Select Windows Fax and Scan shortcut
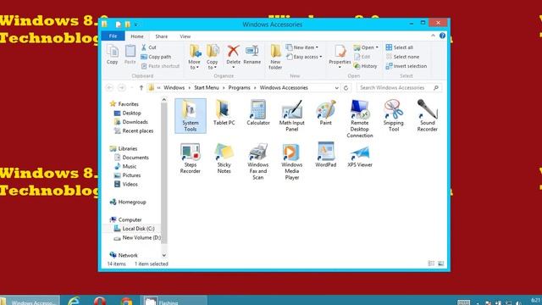The width and height of the screenshot is (542, 305). (x=257, y=162)
